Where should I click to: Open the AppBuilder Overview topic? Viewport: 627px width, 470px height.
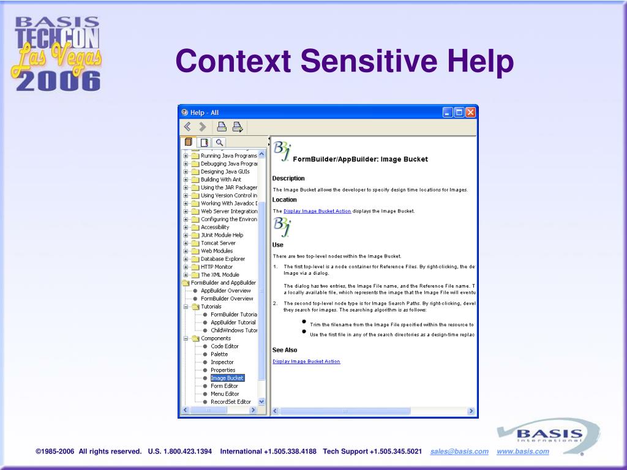pos(225,291)
